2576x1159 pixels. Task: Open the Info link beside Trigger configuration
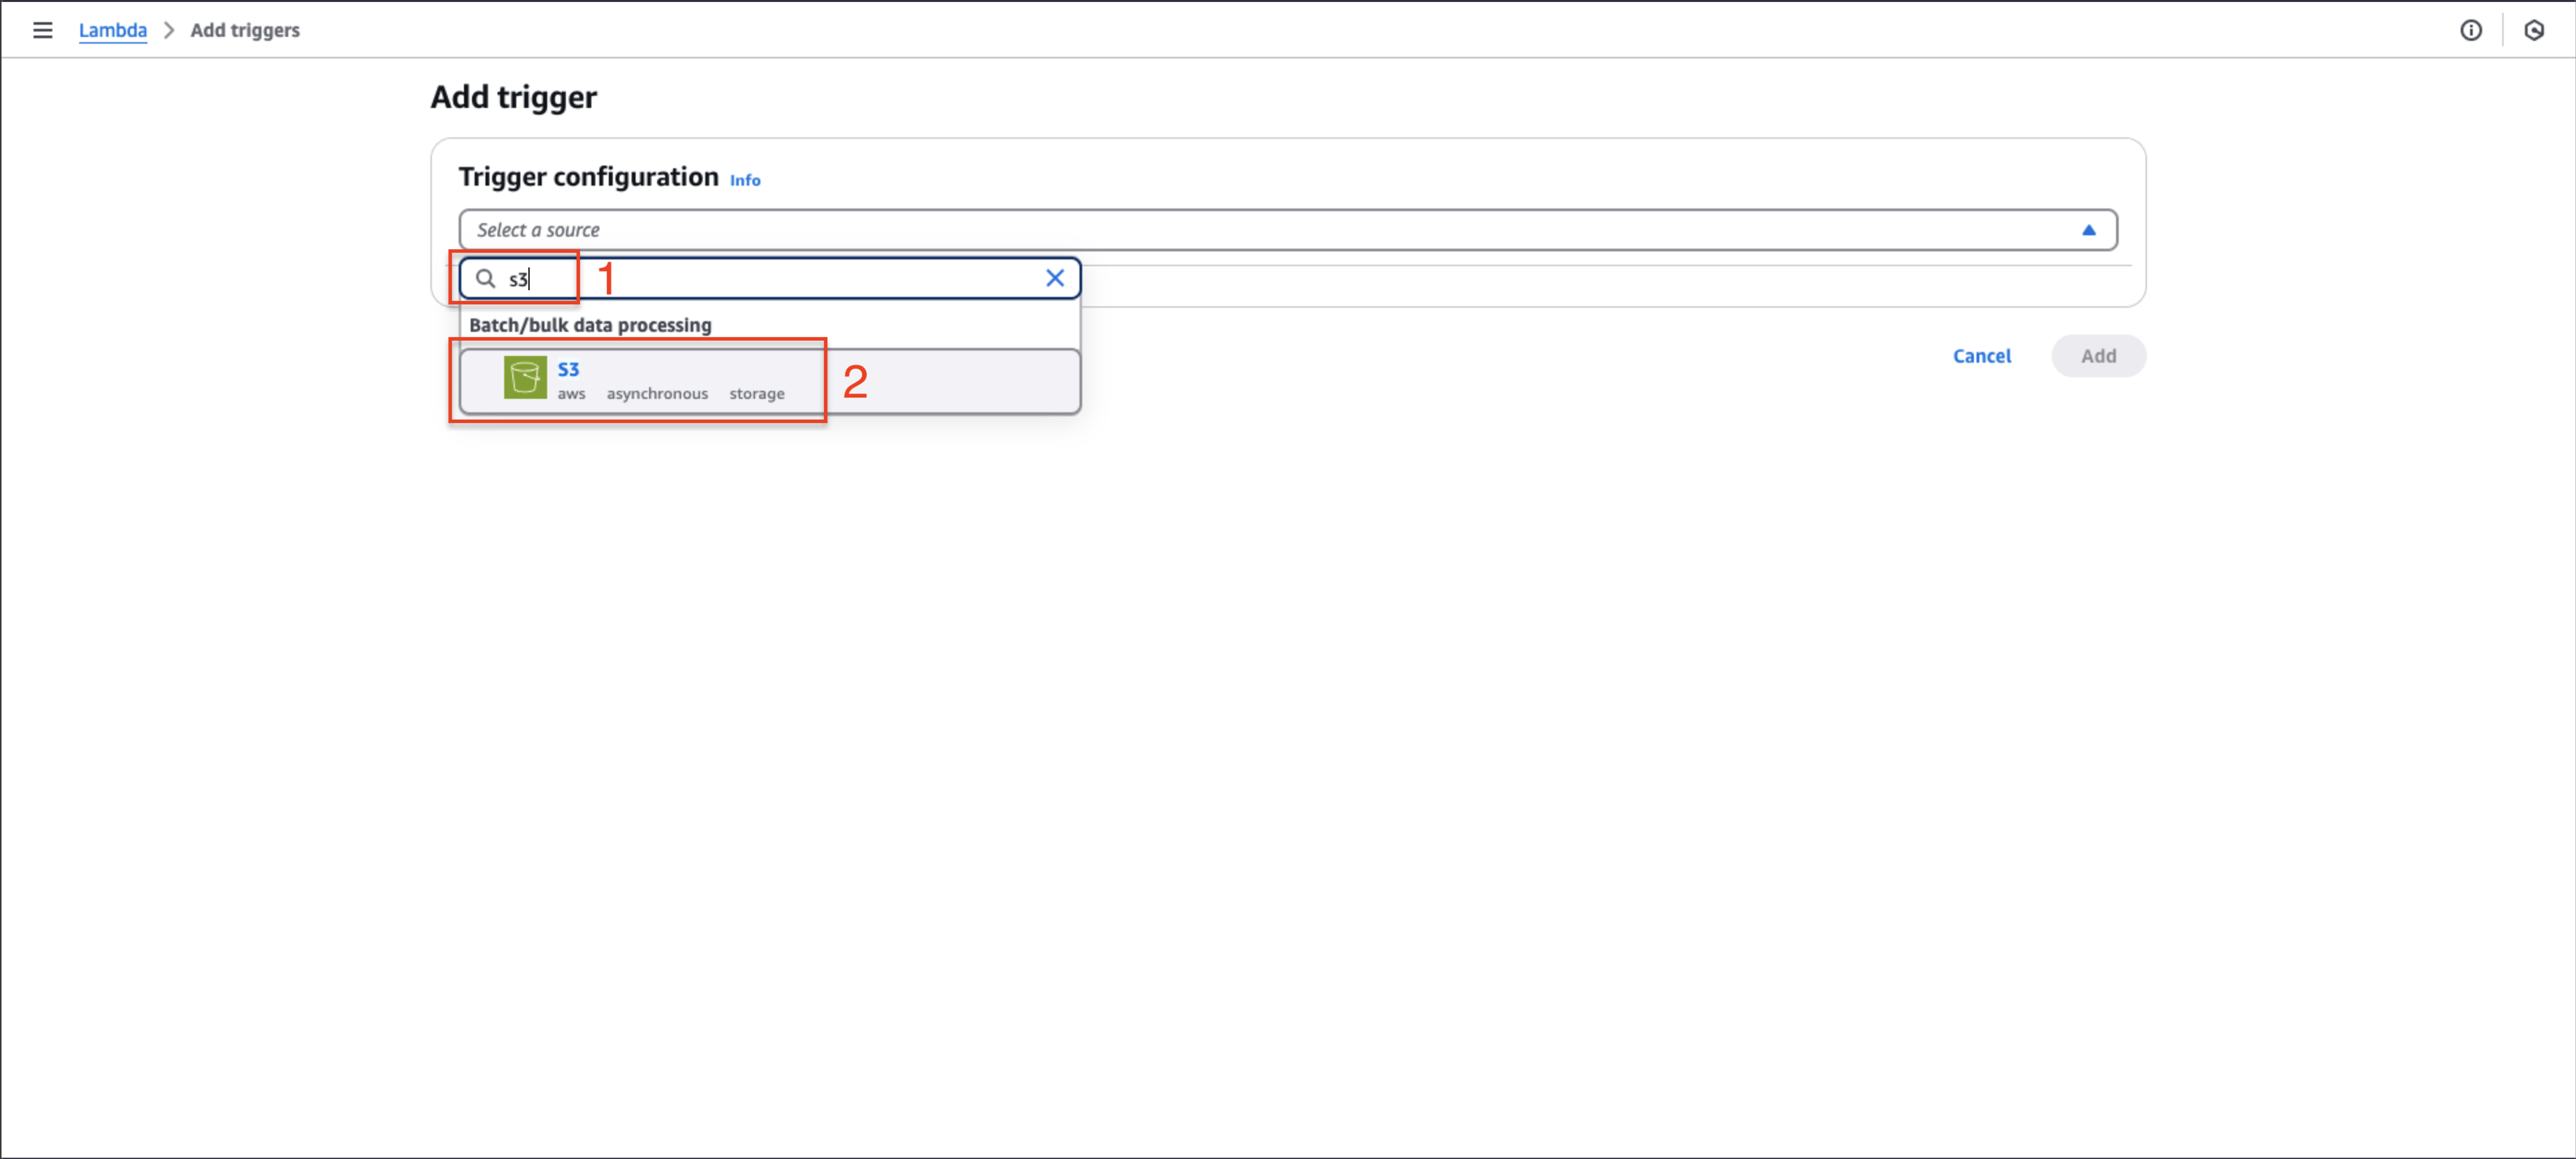[745, 180]
